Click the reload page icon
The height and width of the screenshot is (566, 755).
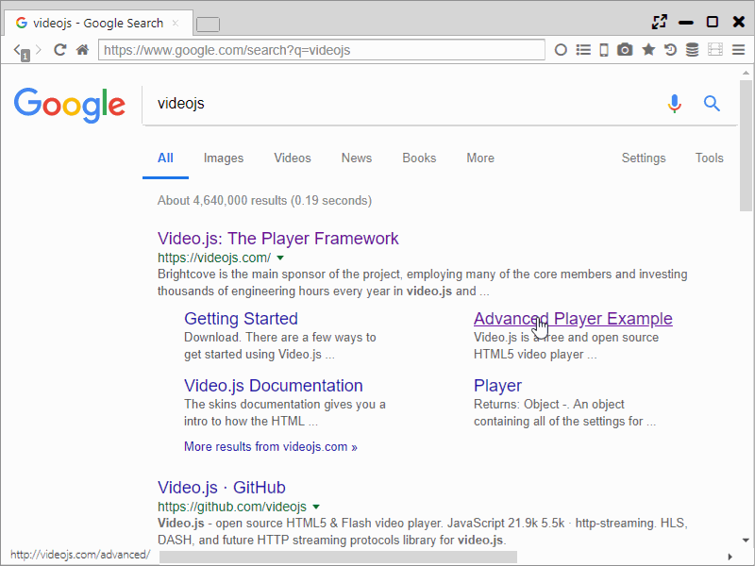(x=60, y=50)
